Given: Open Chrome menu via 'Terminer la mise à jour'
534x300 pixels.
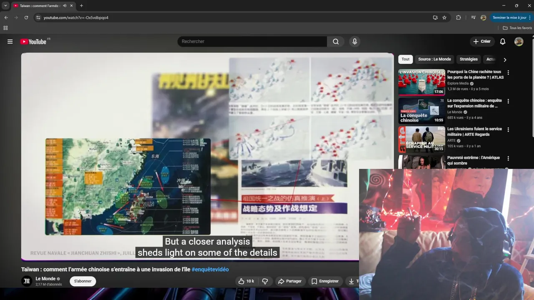Looking at the screenshot, I should pyautogui.click(x=511, y=17).
